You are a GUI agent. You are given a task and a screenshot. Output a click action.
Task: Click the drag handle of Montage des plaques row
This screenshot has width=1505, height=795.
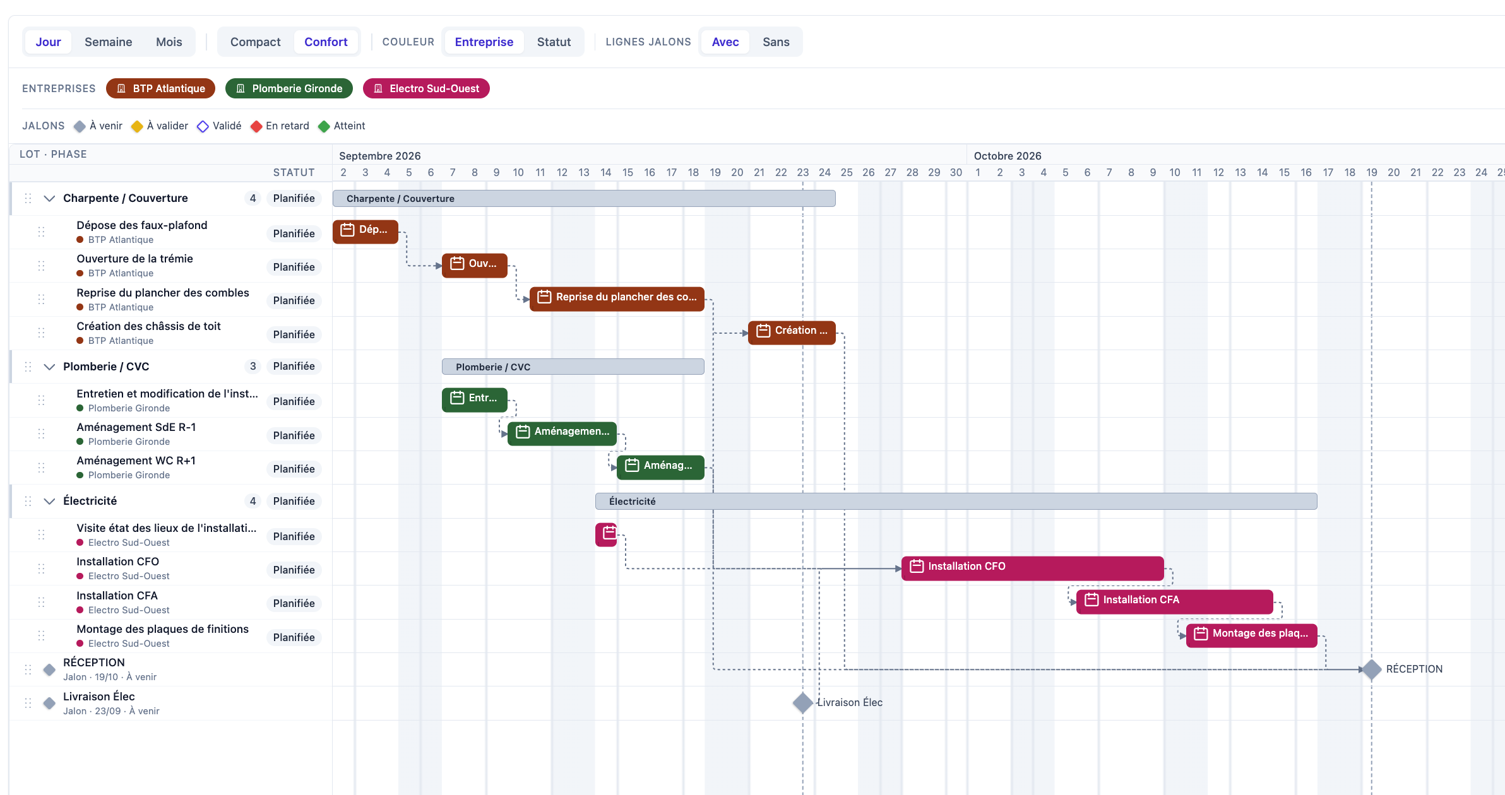pos(41,635)
